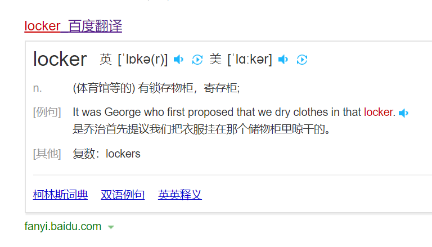Click the British pronunciation repeat-play icon
This screenshot has height=247, width=432.
pyautogui.click(x=197, y=60)
